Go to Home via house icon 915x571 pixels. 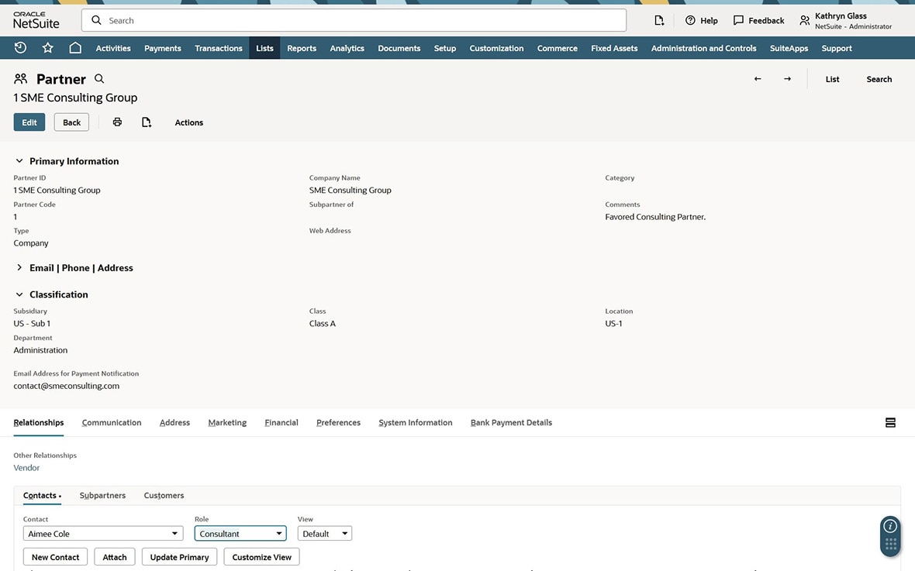tap(75, 48)
